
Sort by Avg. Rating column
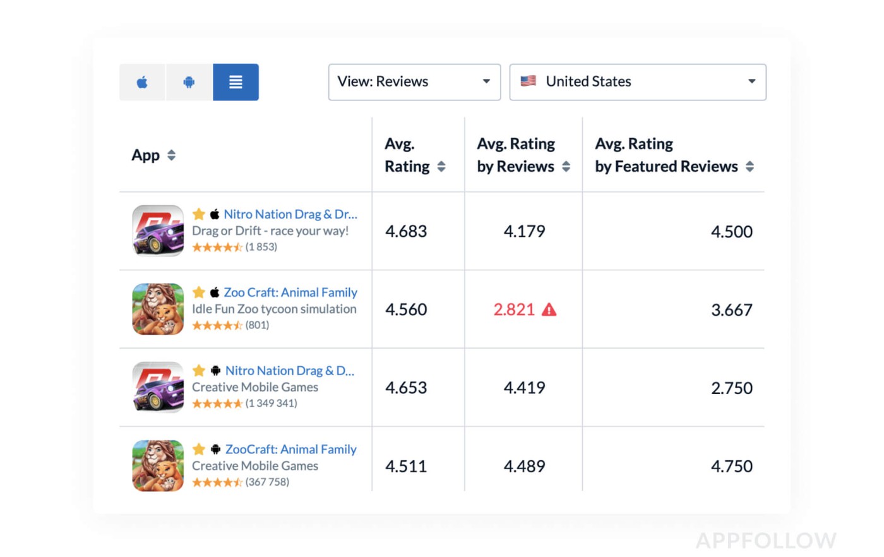pyautogui.click(x=441, y=167)
